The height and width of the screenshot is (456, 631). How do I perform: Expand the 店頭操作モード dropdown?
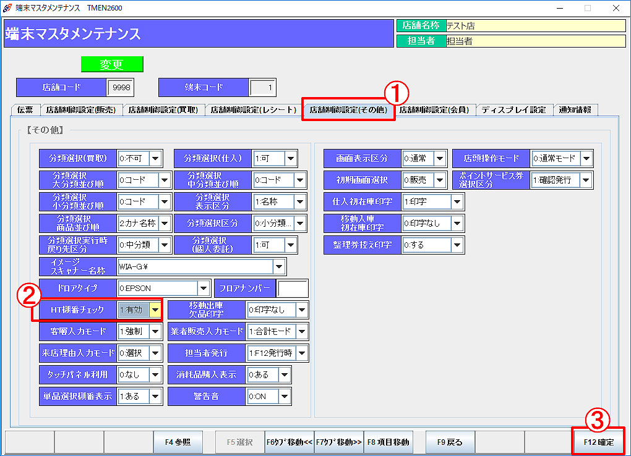(586, 159)
